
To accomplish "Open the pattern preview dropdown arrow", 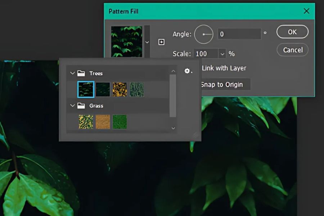I will tap(147, 42).
